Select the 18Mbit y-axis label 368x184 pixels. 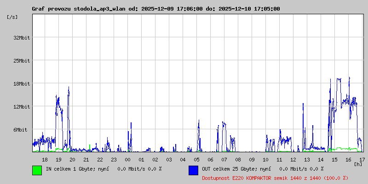(x=22, y=84)
